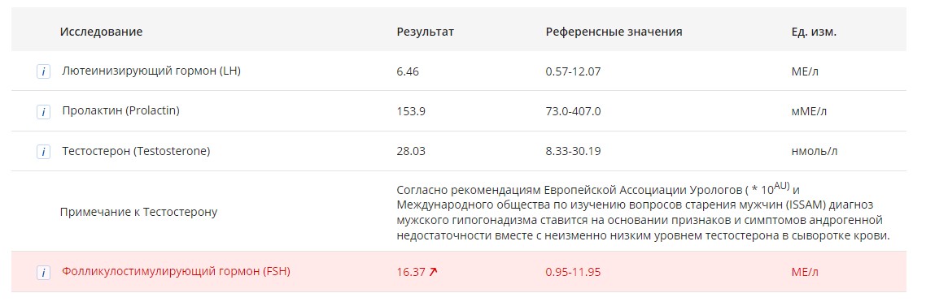This screenshot has width=948, height=306.
Task: Open the highlighted Фолликулостимулирующий гормон (FSH) name
Action: (x=176, y=272)
